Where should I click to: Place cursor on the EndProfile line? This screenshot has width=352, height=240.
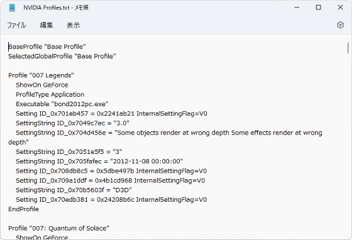[24, 209]
